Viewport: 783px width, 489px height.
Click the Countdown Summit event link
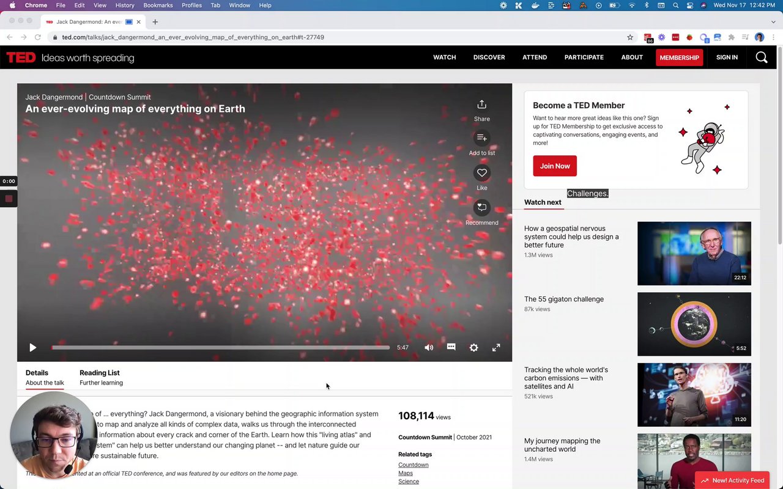pyautogui.click(x=425, y=437)
